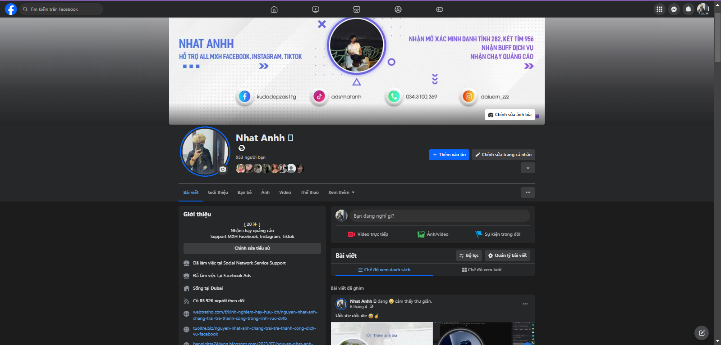Click the Video trực tiếp option

pyautogui.click(x=368, y=234)
